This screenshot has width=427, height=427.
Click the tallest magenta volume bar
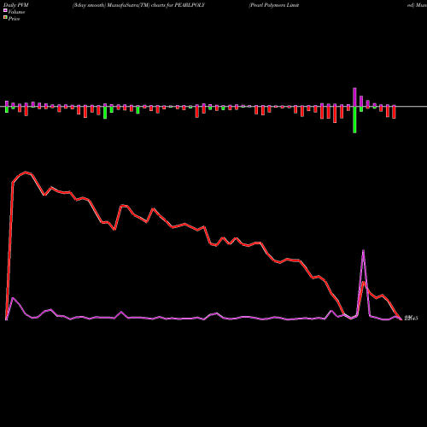point(354,97)
